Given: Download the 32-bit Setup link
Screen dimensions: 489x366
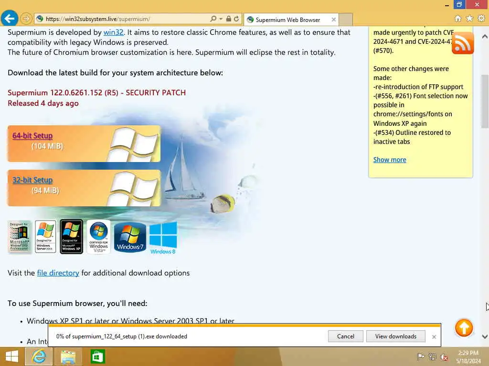Looking at the screenshot, I should 32,180.
